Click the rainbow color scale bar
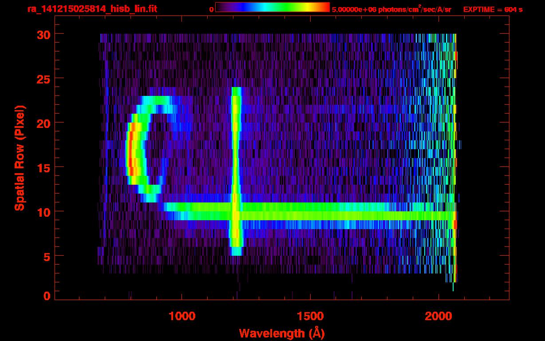 tap(272, 7)
